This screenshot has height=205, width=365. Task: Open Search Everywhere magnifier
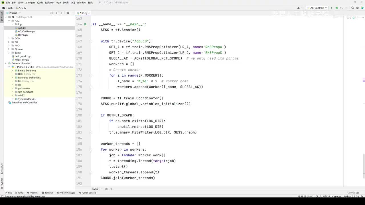(x=352, y=8)
